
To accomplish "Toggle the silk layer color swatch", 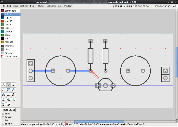I will [x=3, y=38].
